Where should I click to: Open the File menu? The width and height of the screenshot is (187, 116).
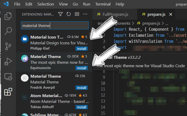click(x=17, y=4)
